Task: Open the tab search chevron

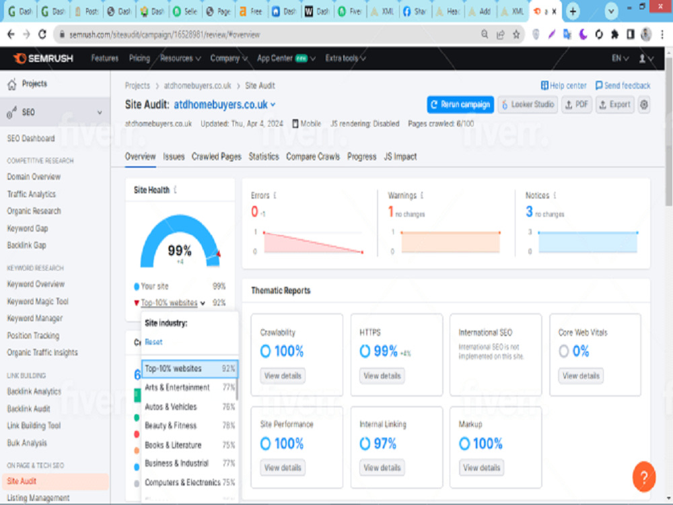Action: [x=611, y=11]
